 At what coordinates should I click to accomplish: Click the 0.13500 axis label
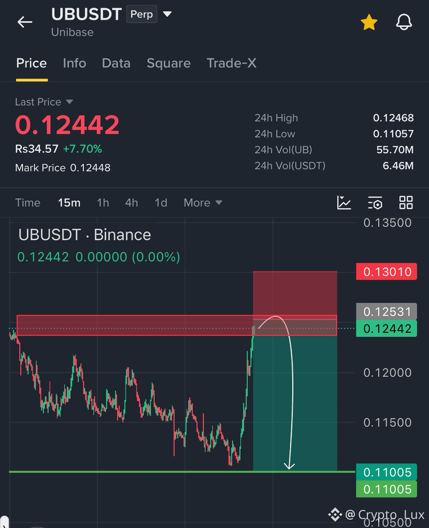(x=388, y=223)
